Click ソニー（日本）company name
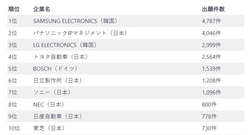Screen dimensions: 249x135 52,92
